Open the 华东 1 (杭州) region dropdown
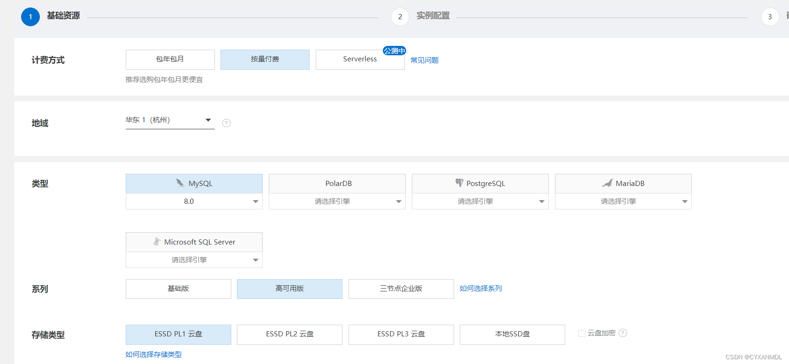The image size is (789, 364). click(170, 120)
